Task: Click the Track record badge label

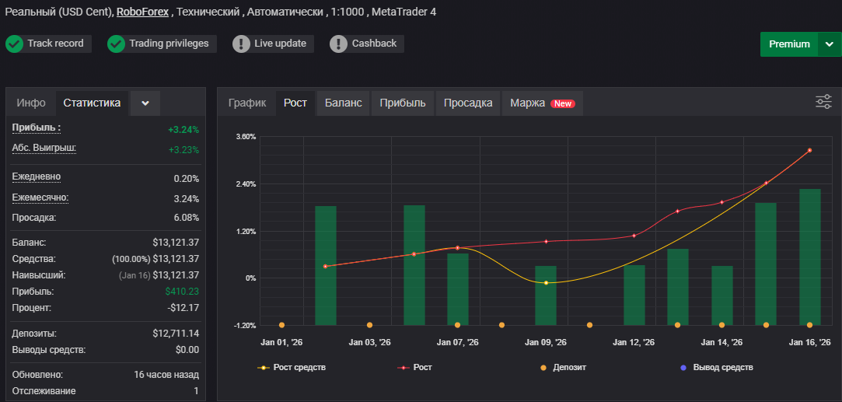Action: tap(55, 44)
